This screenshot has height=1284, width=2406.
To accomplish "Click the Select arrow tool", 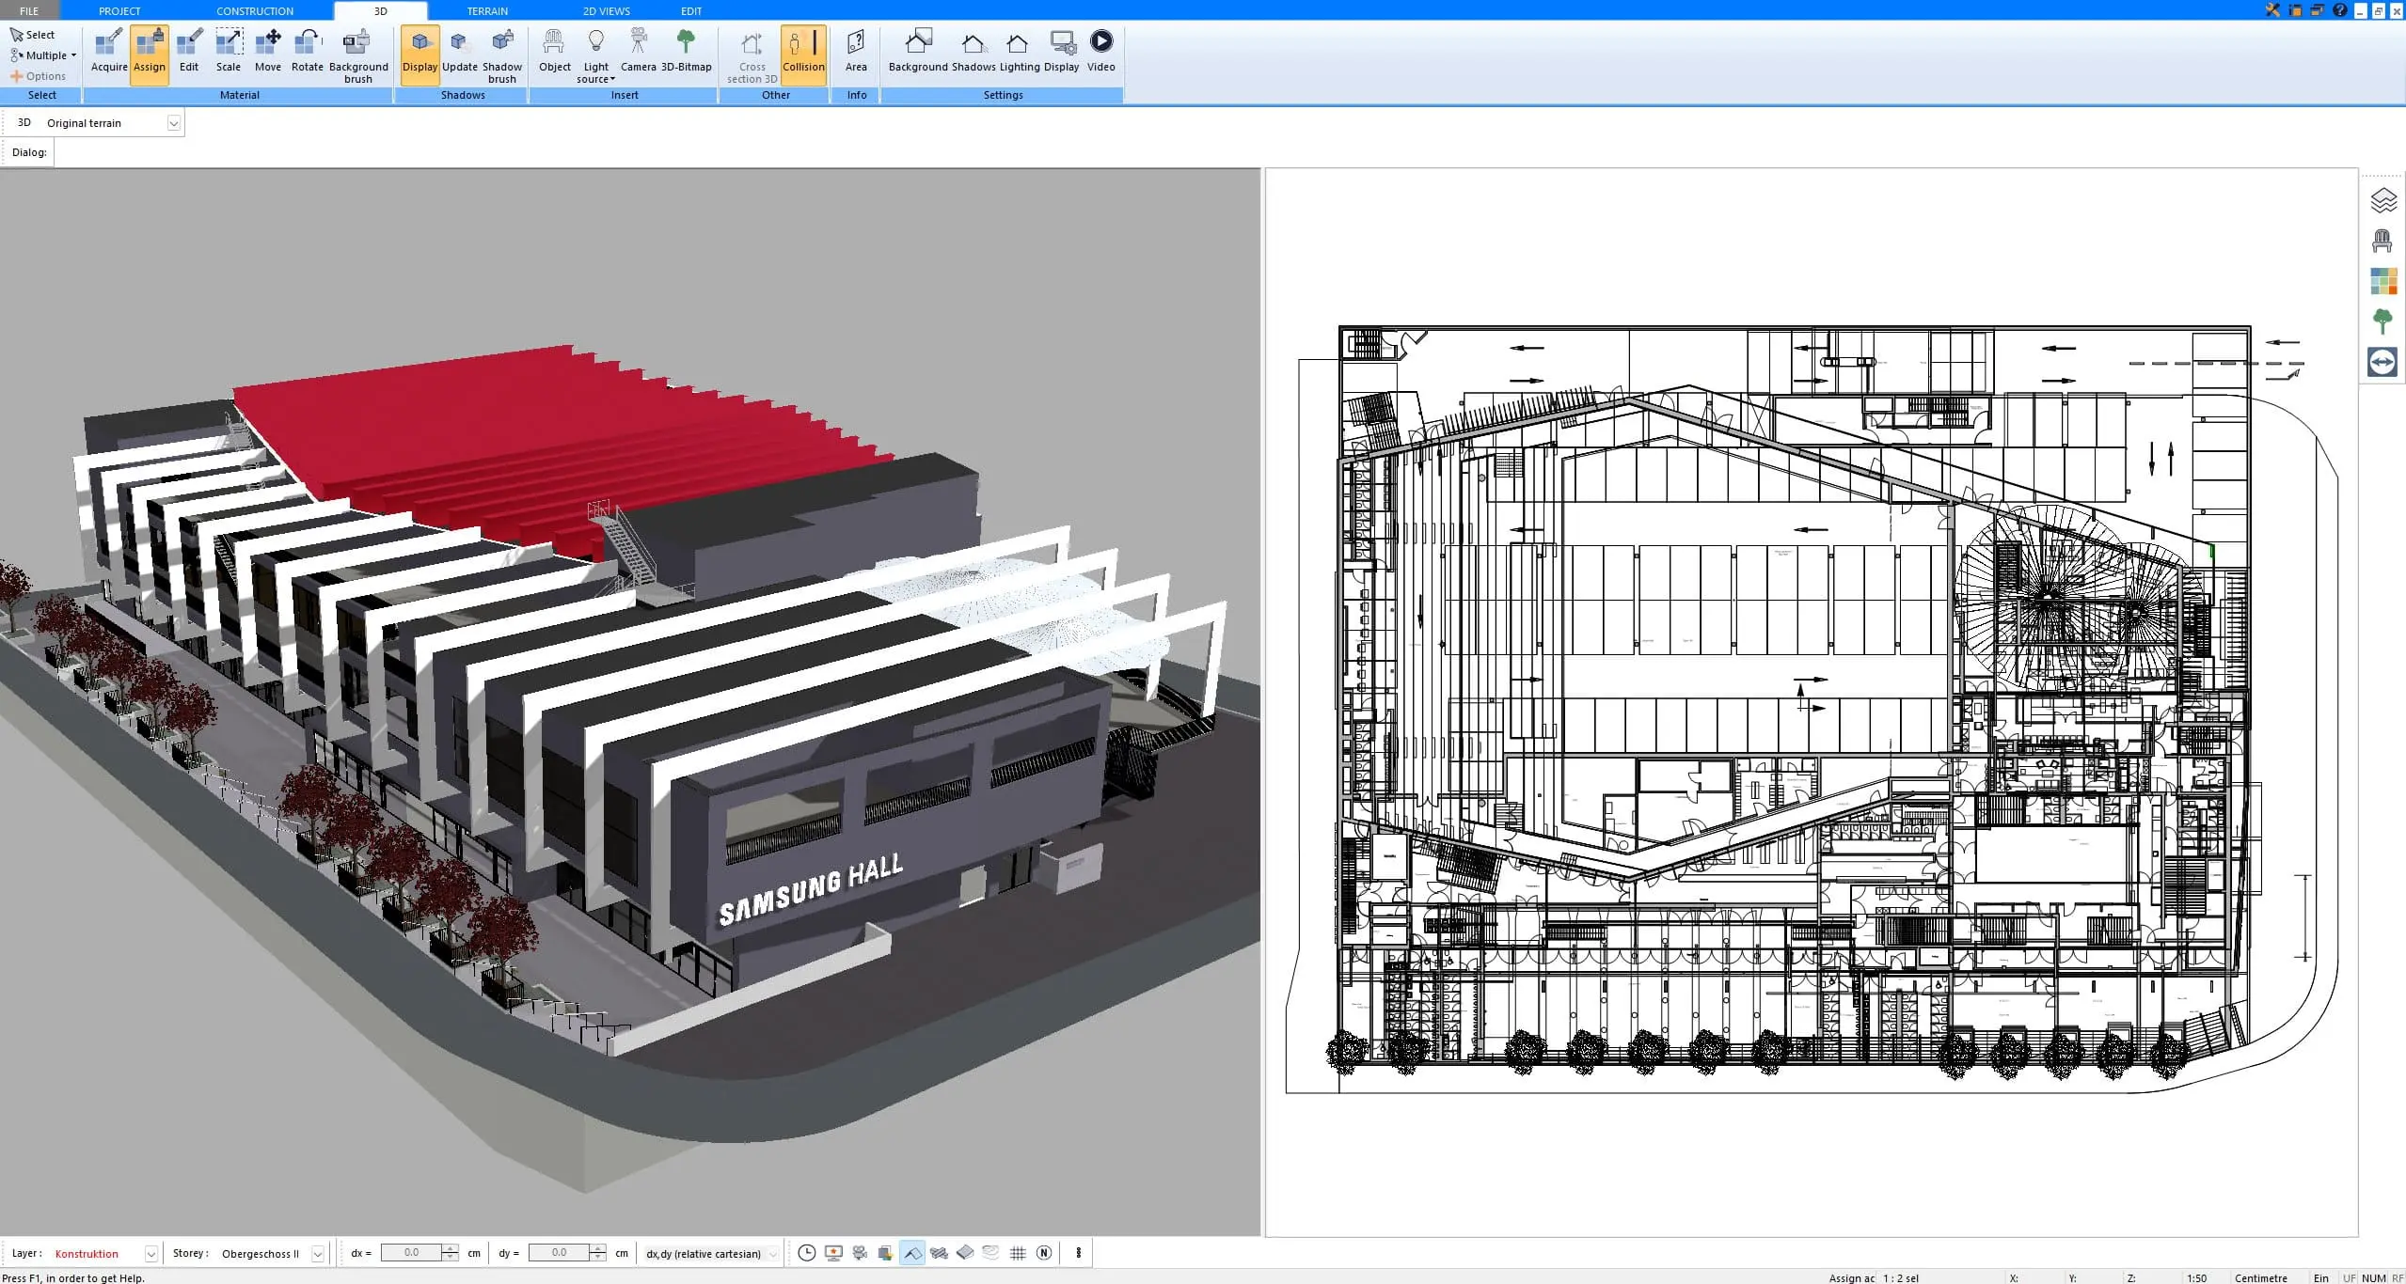I will coord(33,35).
